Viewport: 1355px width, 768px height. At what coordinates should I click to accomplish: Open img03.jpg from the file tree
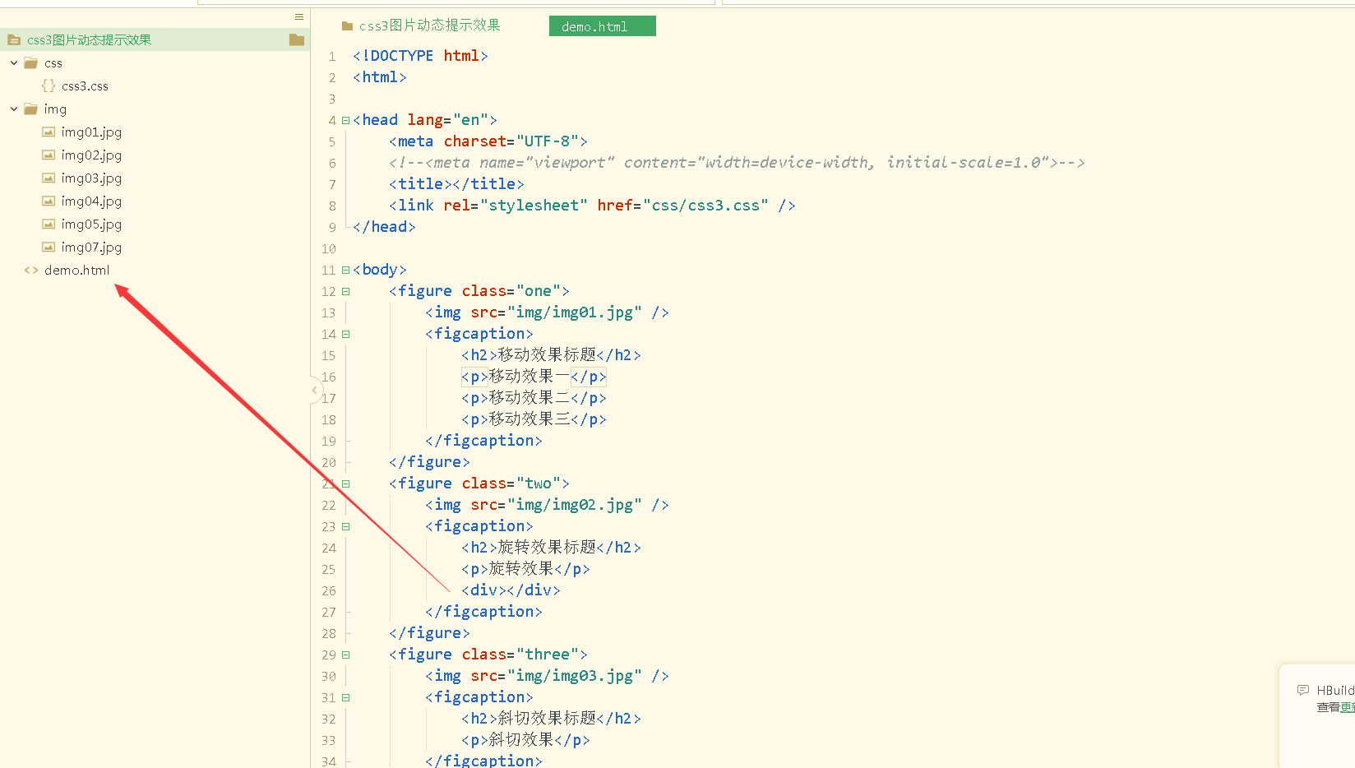pyautogui.click(x=91, y=178)
